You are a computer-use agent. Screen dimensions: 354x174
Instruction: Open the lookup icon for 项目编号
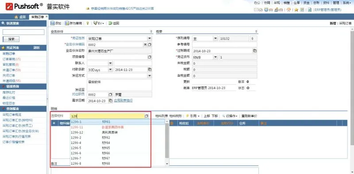coord(150,57)
